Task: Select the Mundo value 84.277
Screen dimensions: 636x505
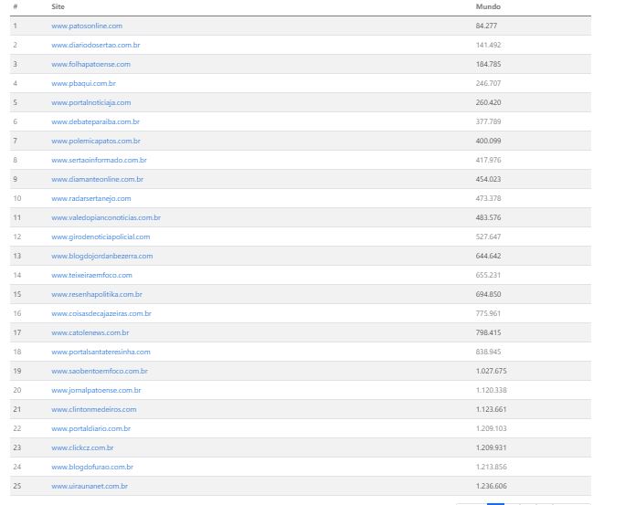Action: tap(486, 26)
